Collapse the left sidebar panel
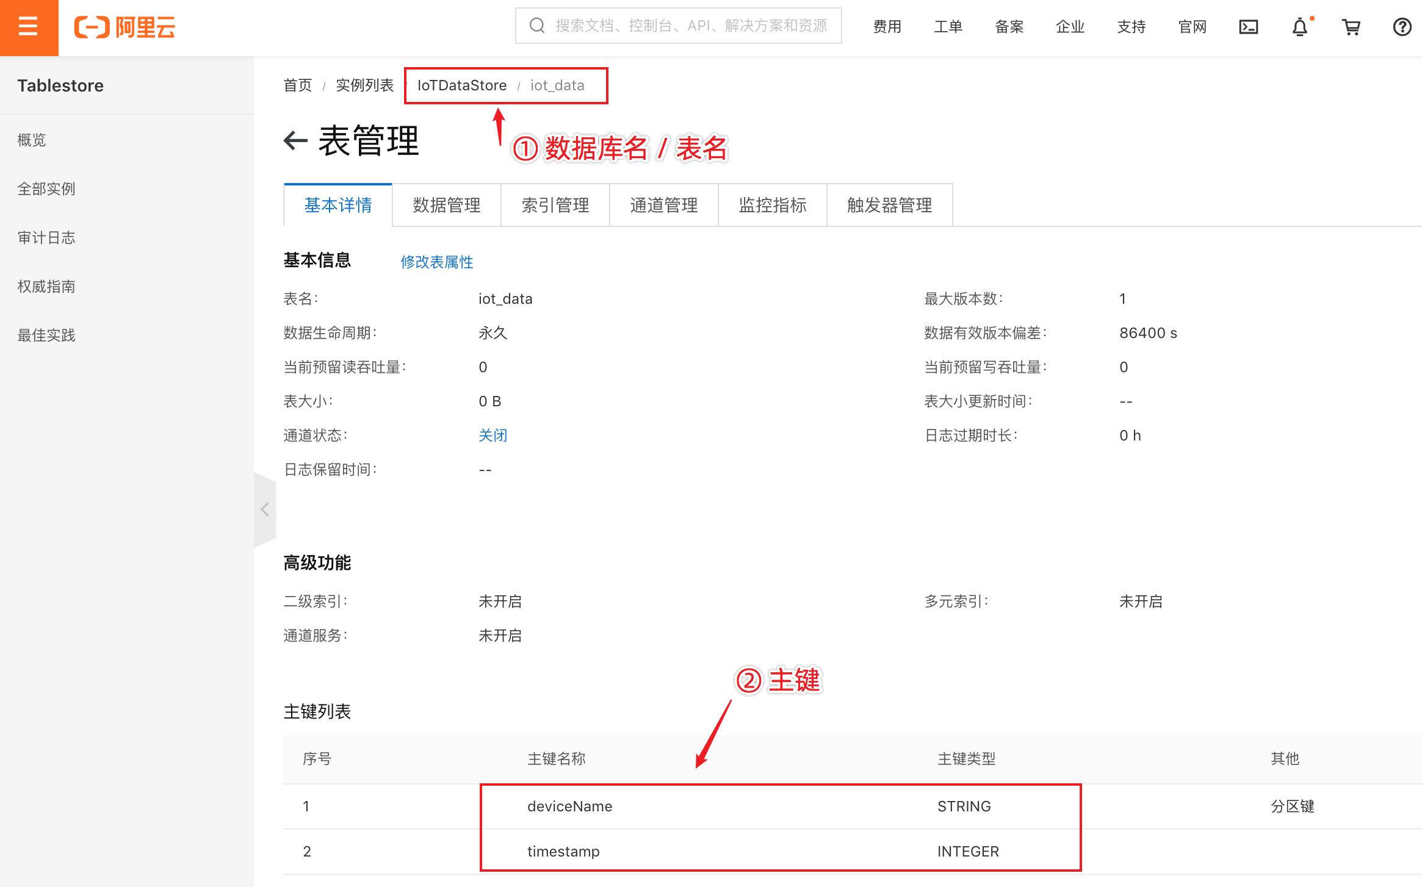The width and height of the screenshot is (1422, 887). click(x=265, y=509)
